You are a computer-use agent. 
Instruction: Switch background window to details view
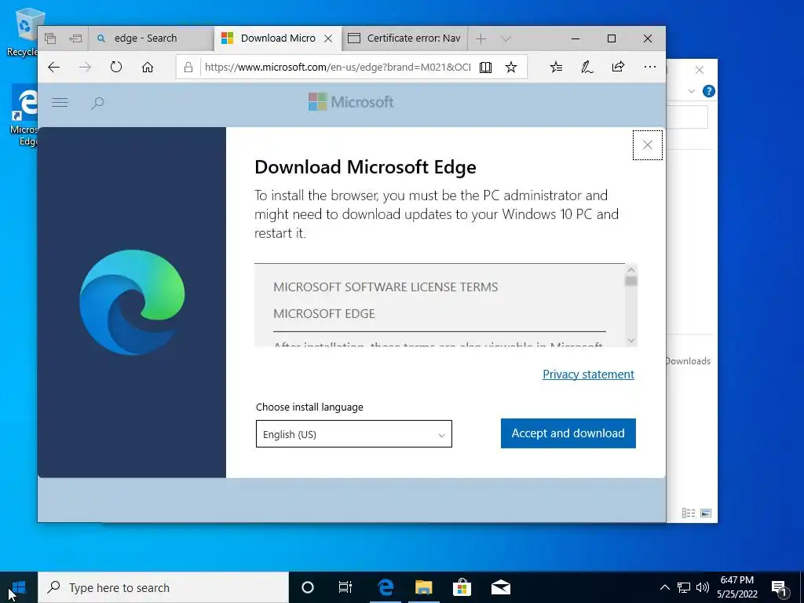click(x=689, y=513)
